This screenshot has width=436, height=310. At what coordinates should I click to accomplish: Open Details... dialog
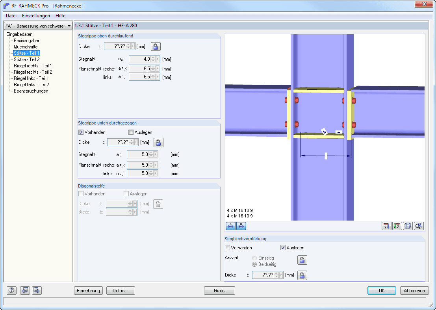(x=121, y=291)
